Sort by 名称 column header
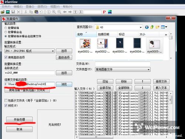185x139 pixels. pos(86,34)
